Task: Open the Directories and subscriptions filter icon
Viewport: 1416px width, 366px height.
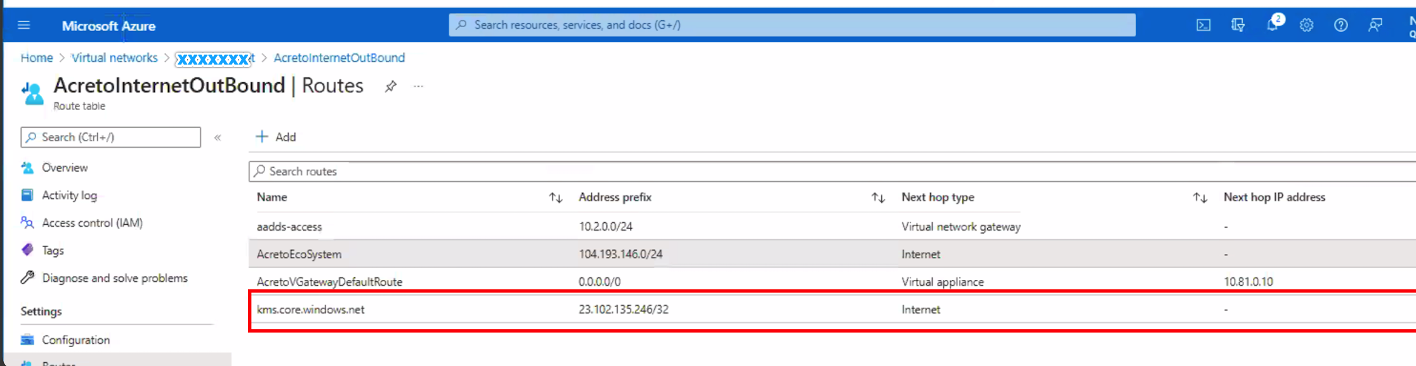Action: coord(1238,25)
